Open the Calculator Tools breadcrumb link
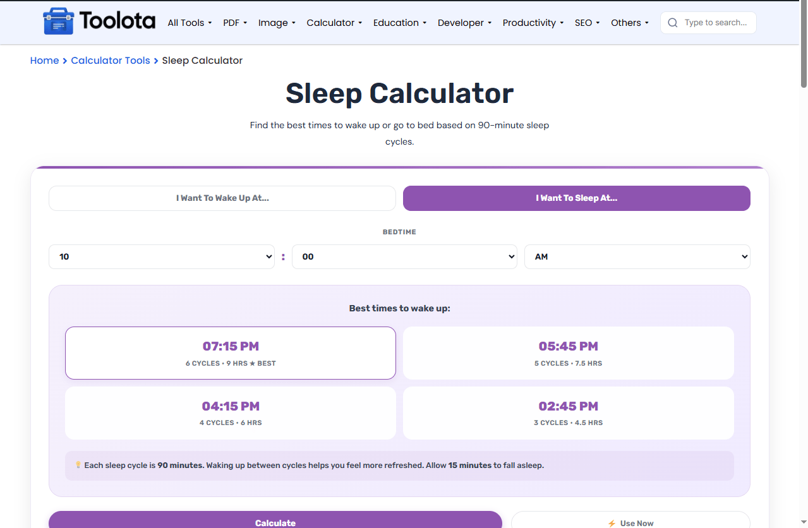Screen dimensions: 808x528 (111, 61)
